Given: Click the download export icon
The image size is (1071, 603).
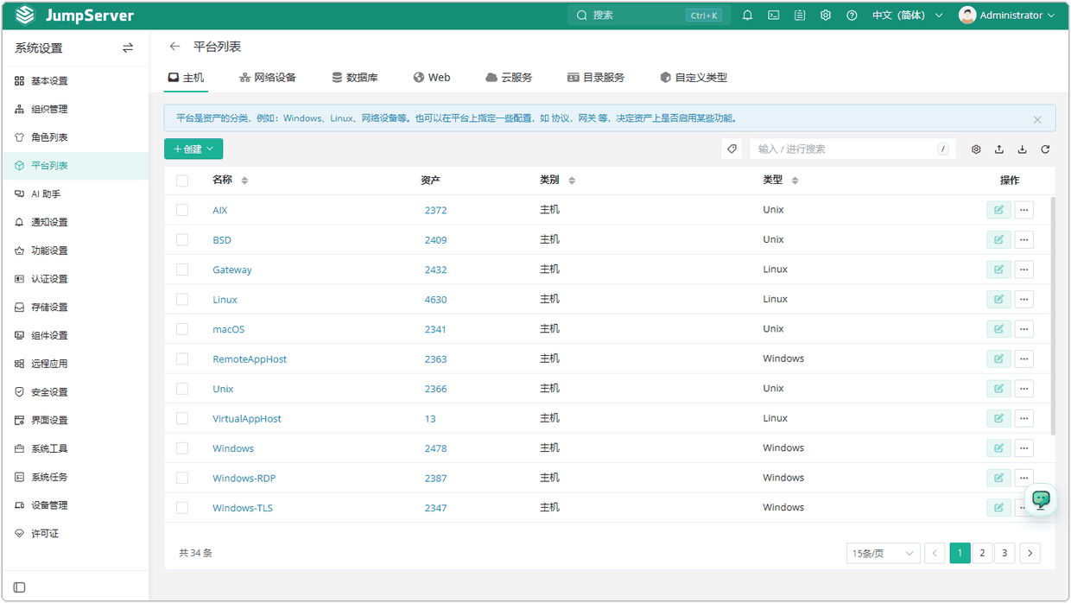Looking at the screenshot, I should point(1022,149).
